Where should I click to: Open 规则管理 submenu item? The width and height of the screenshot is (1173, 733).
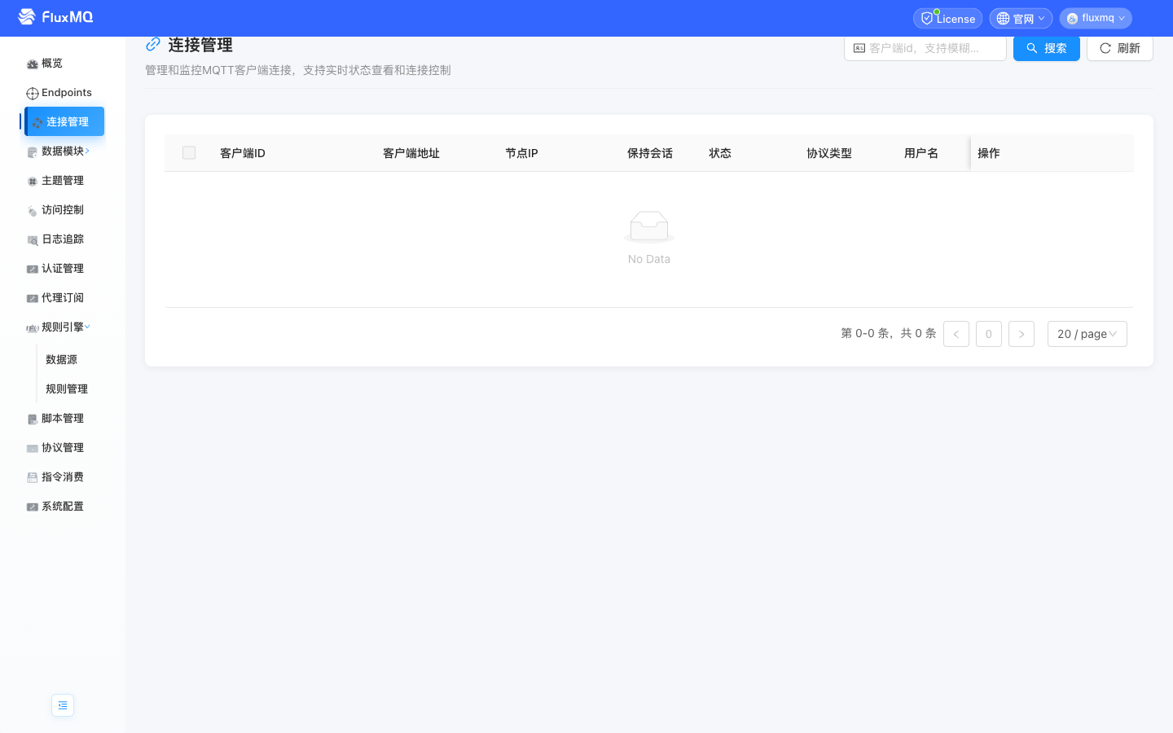point(67,389)
